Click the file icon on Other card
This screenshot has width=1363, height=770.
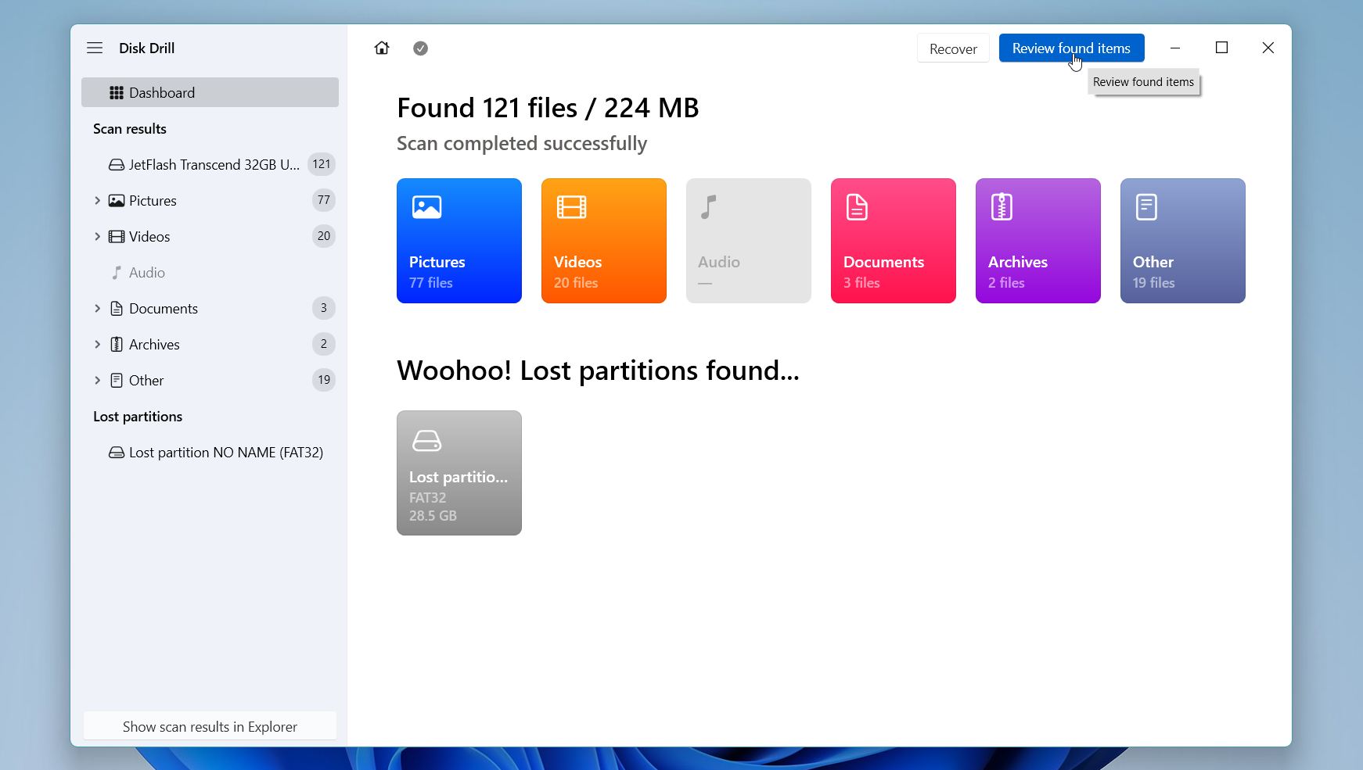[x=1147, y=207]
